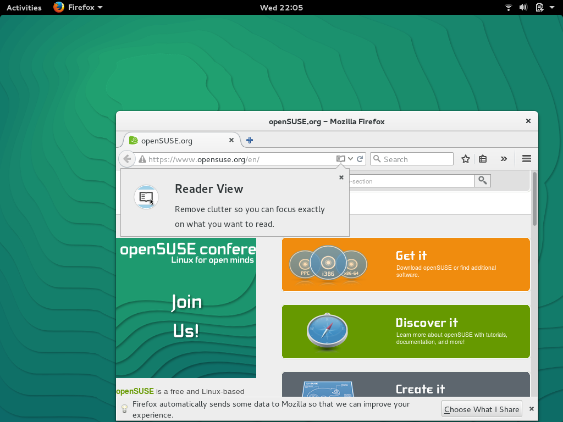Open the Discover it banner
This screenshot has height=422, width=563.
coord(406,331)
